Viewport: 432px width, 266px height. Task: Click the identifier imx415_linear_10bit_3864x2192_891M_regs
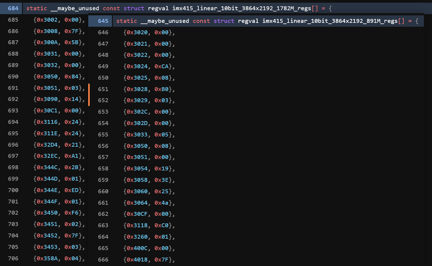point(330,21)
